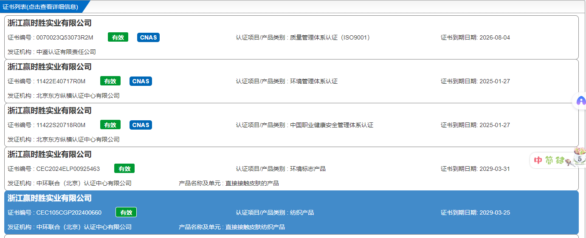Click issuer 中环联合 in 纺织产品 card
The height and width of the screenshot is (238, 586).
point(84,227)
